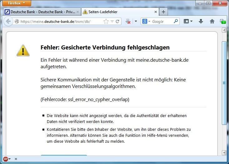Click the vertical scrollbar thumb

(224, 83)
